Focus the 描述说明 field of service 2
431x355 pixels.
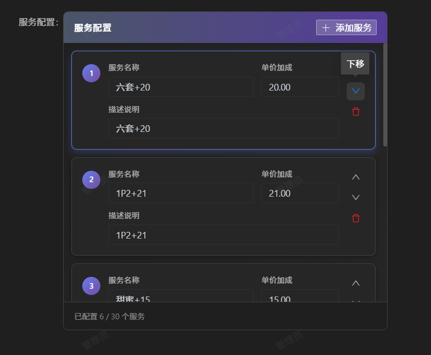223,235
